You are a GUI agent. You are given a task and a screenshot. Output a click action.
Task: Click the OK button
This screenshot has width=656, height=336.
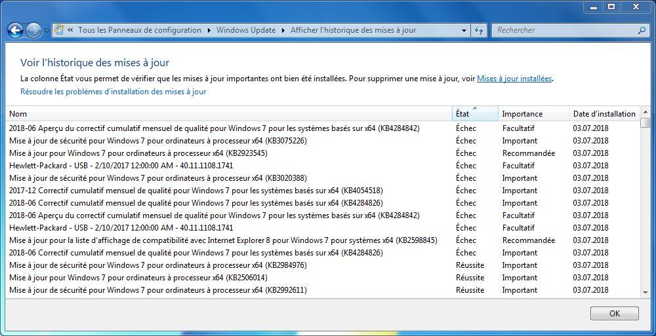[x=615, y=314]
